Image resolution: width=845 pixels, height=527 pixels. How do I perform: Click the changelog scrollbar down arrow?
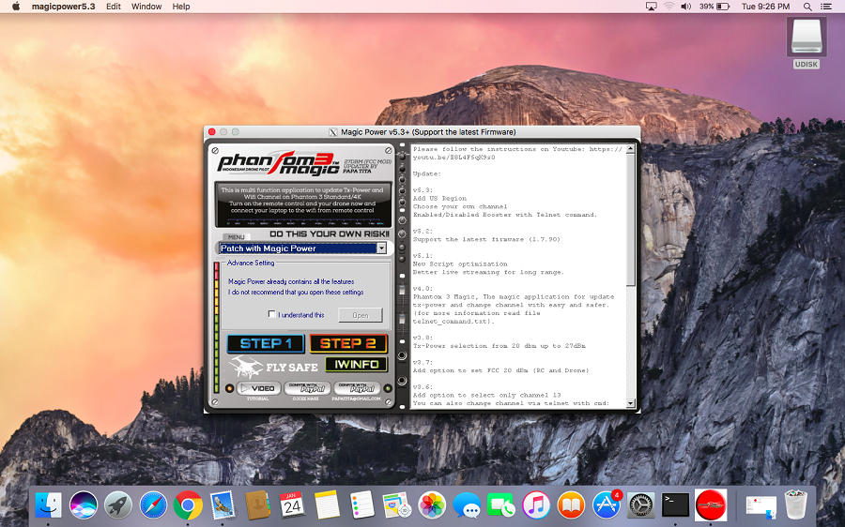[630, 403]
